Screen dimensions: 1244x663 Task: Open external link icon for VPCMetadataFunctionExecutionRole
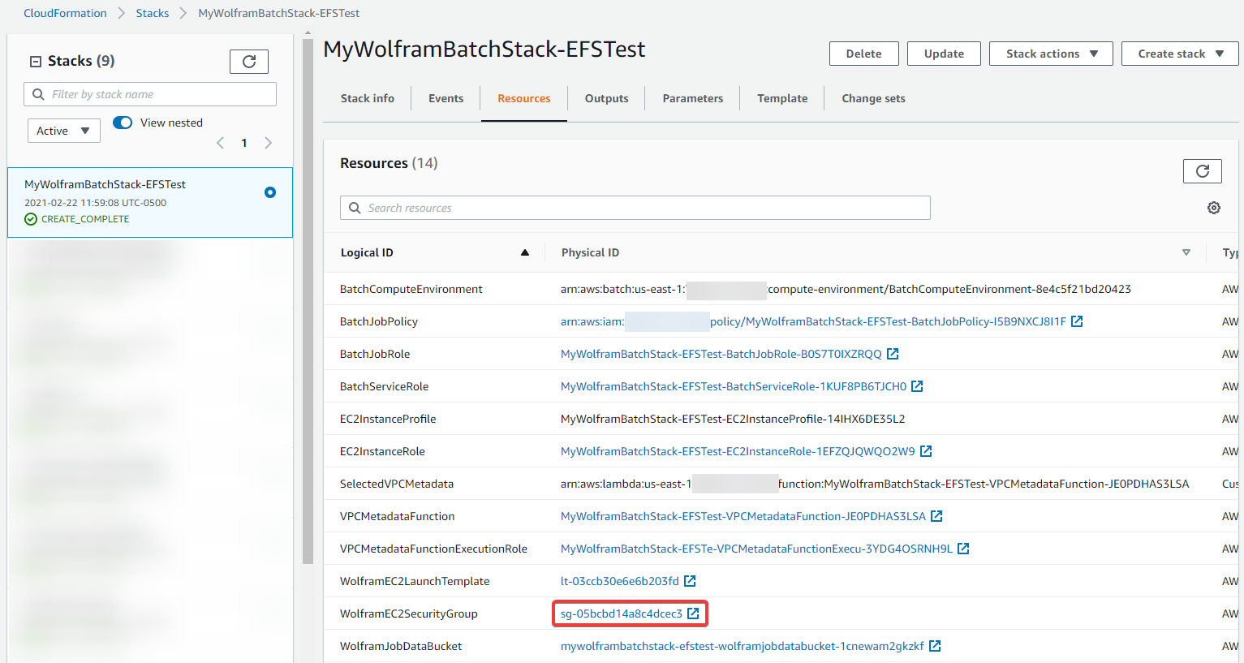963,549
